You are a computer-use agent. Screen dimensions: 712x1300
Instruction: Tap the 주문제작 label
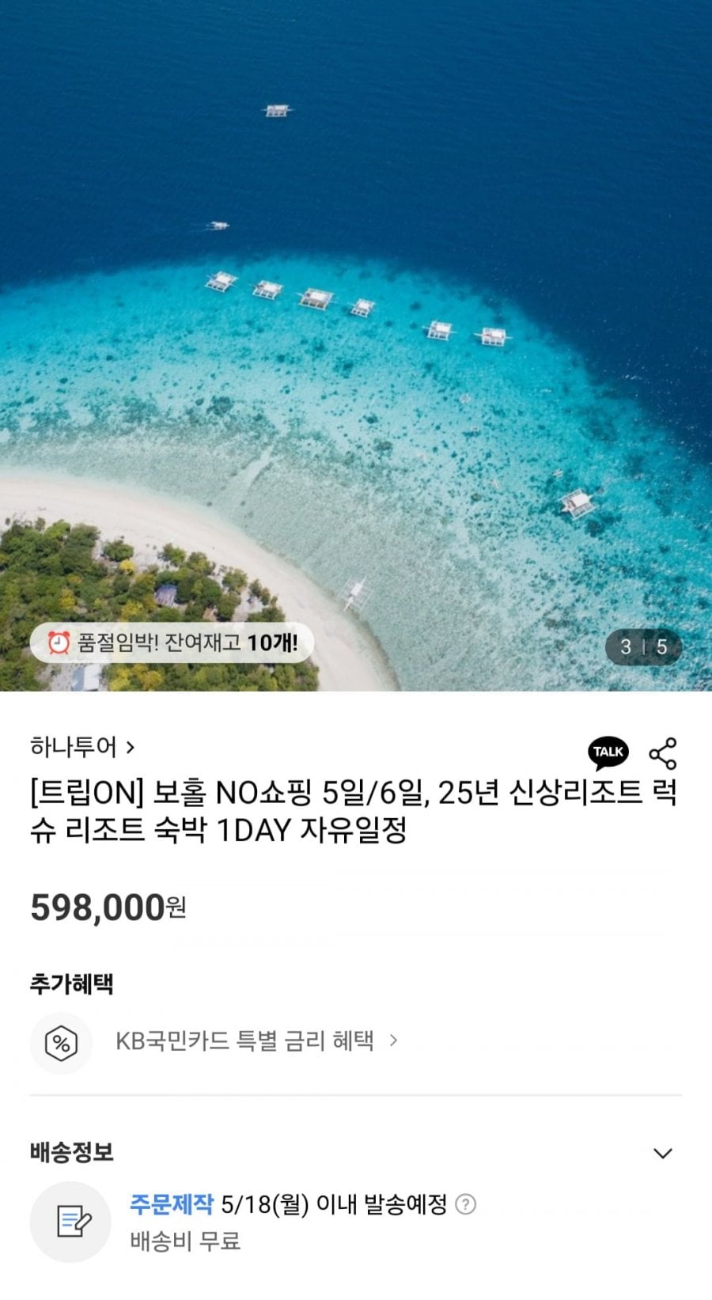coord(172,1203)
